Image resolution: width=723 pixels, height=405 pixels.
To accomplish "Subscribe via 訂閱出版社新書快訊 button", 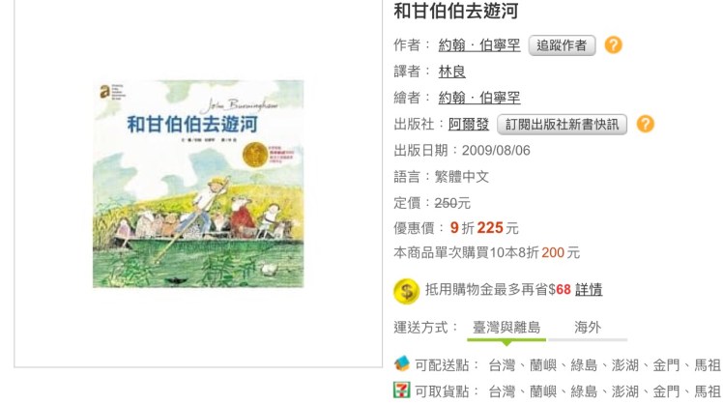I will [x=563, y=125].
